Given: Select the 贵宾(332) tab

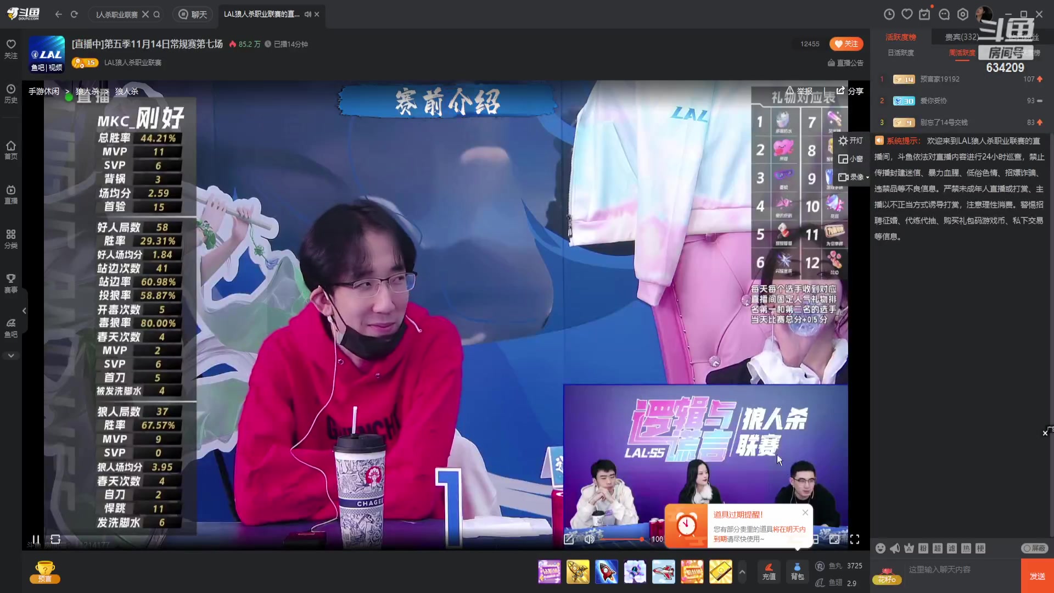Looking at the screenshot, I should point(961,37).
